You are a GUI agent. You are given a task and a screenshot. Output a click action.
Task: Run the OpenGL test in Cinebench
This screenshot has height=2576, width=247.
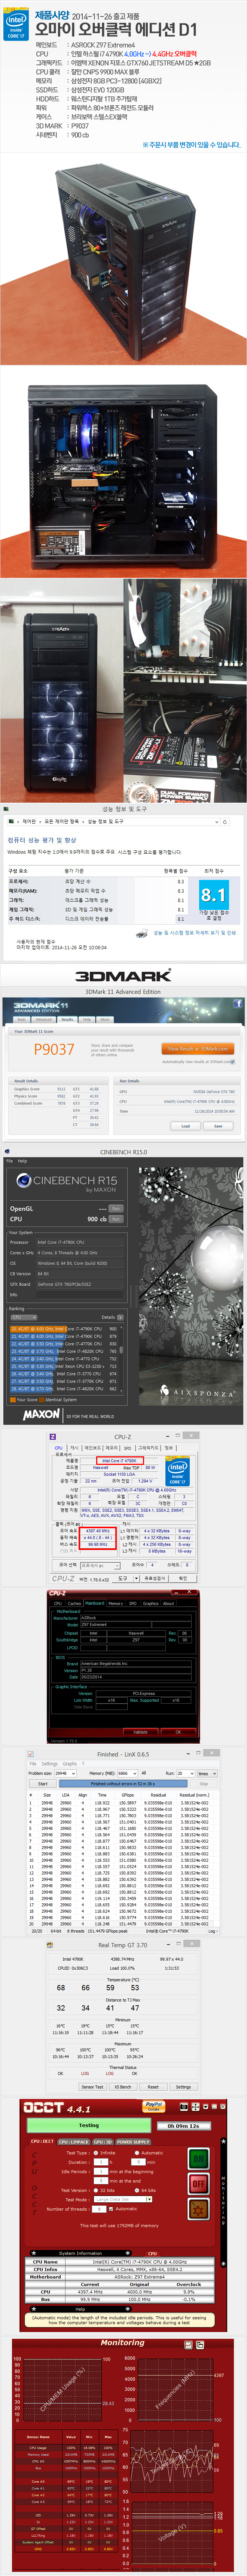(116, 1209)
